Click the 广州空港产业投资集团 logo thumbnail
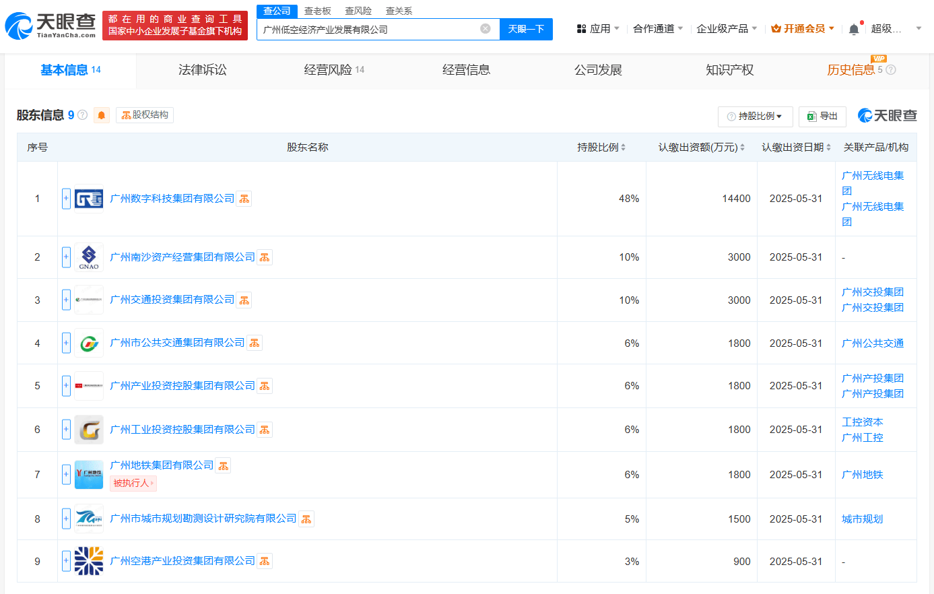The image size is (934, 594). tap(89, 561)
